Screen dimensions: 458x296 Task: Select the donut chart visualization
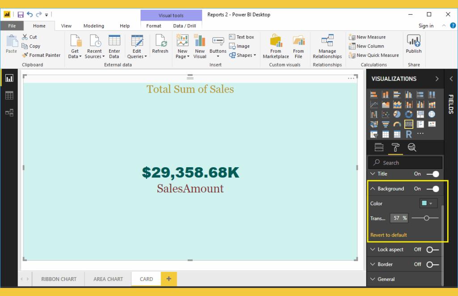[408, 114]
